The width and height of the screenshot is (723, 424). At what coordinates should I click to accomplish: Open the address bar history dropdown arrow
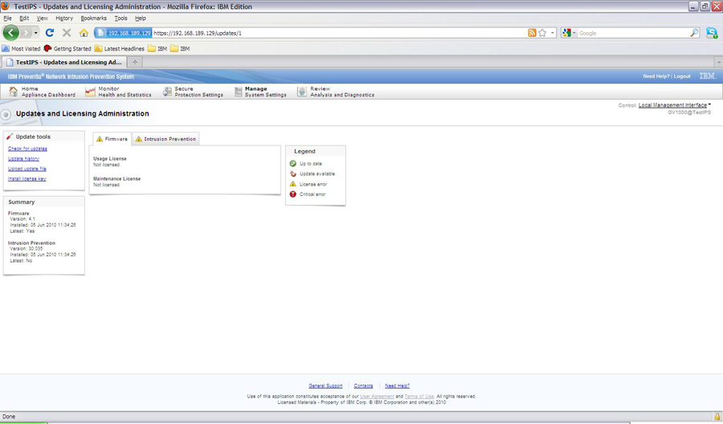(553, 33)
